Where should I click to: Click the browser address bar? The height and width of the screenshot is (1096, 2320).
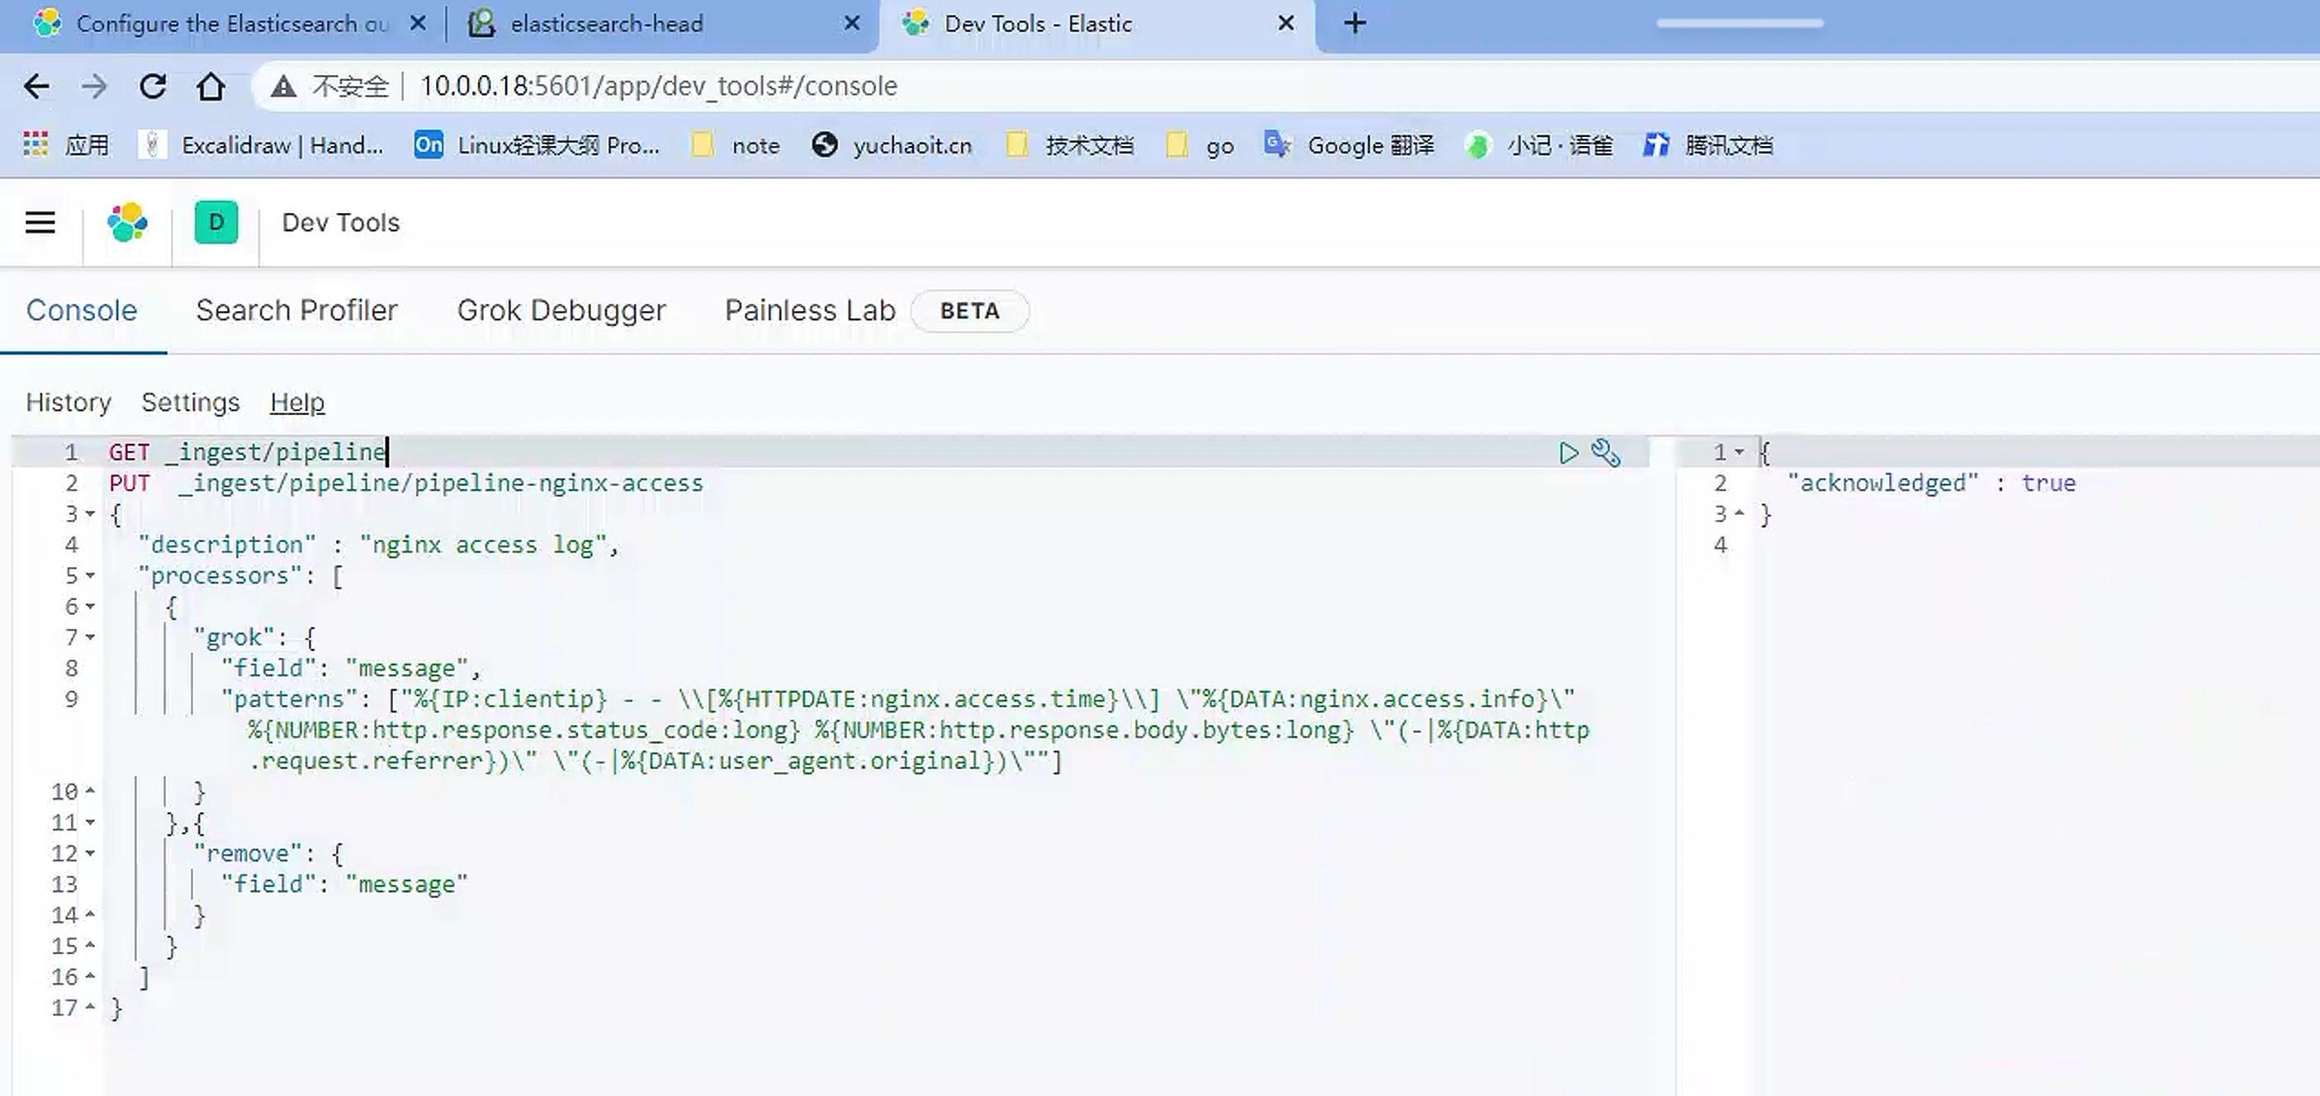(657, 86)
